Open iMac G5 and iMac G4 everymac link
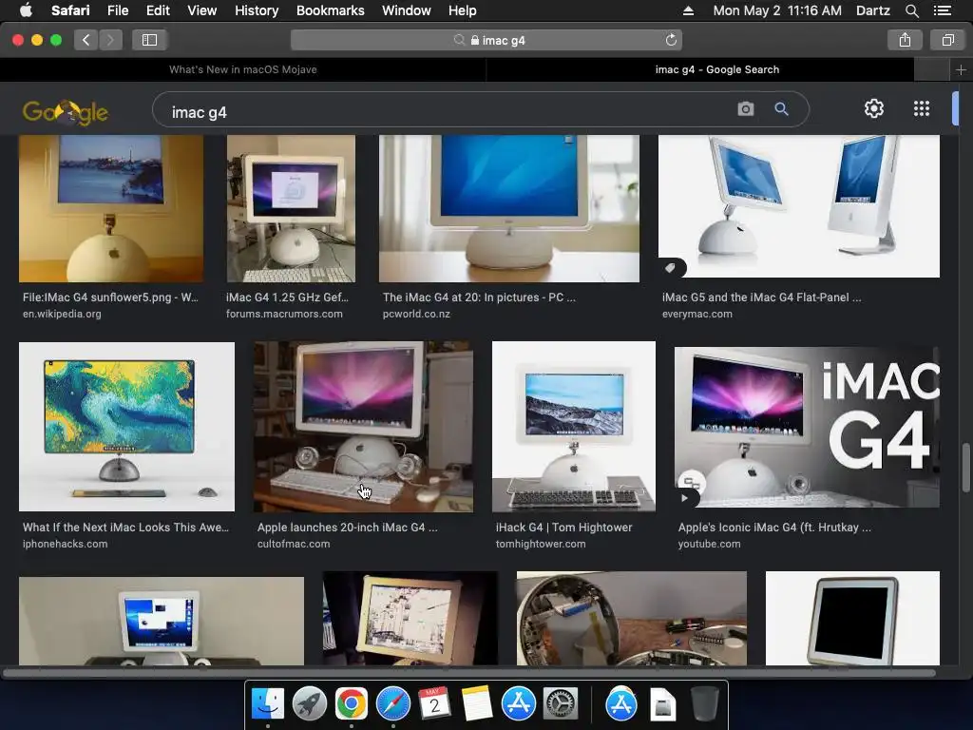This screenshot has height=730, width=973. click(761, 298)
